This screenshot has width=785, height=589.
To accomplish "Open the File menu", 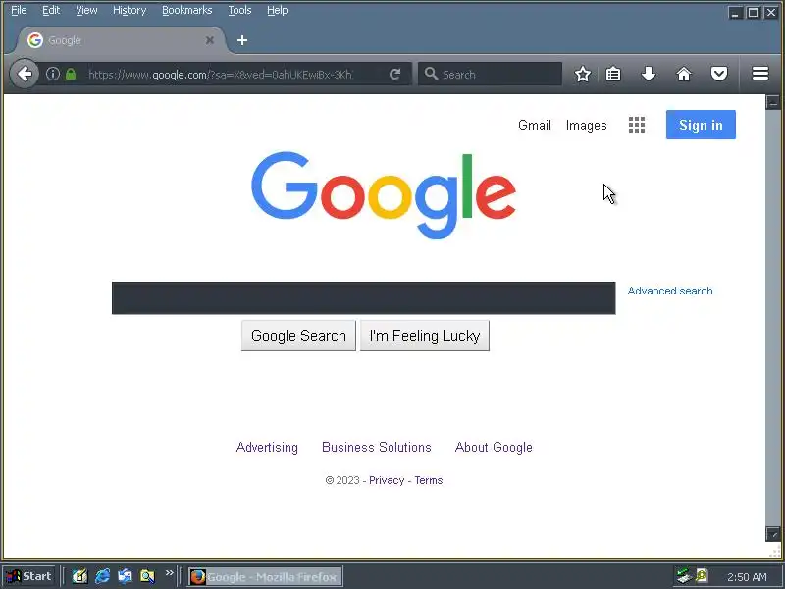I will [19, 10].
